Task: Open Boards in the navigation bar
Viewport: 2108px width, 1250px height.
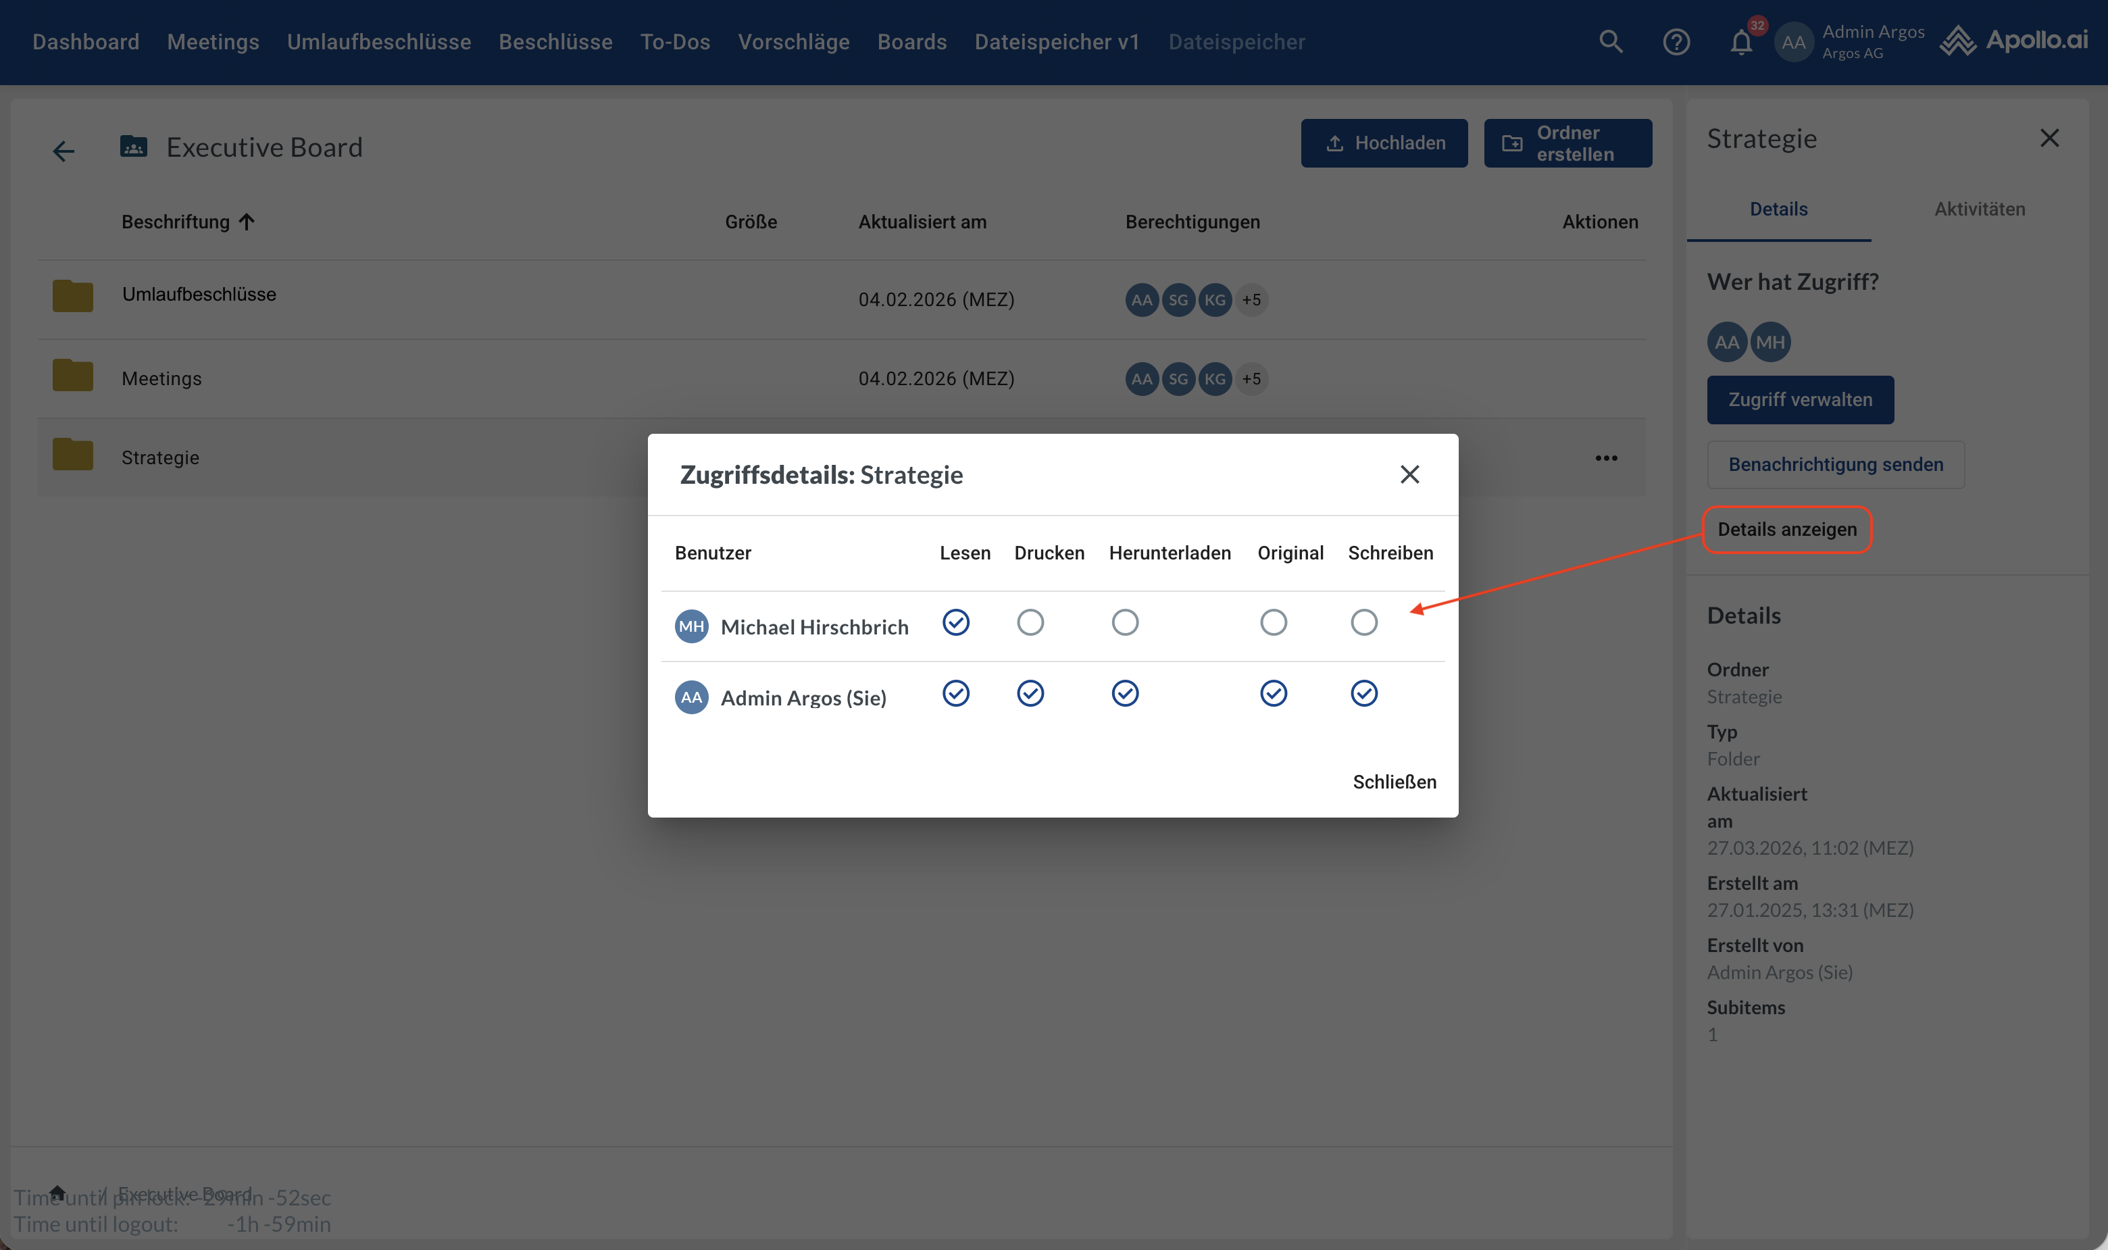Action: tap(911, 41)
